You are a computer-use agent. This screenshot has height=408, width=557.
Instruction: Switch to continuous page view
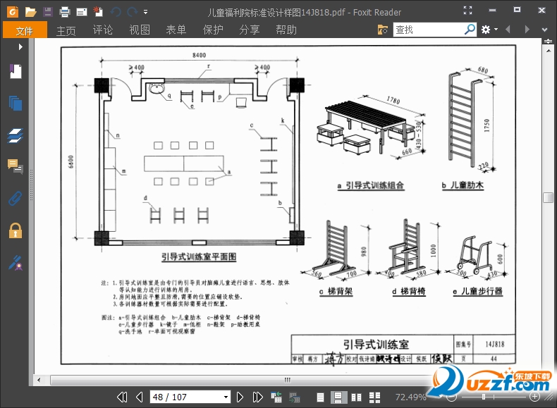338,397
